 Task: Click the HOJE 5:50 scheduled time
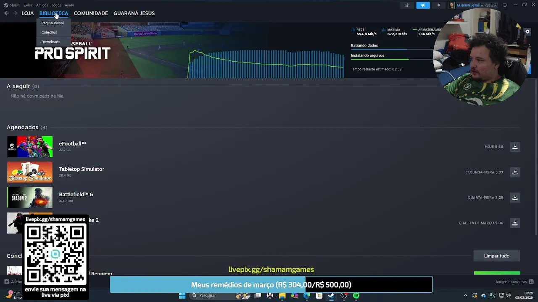tap(494, 147)
